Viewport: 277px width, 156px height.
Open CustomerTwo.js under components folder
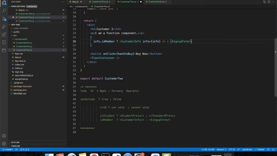pyautogui.click(x=24, y=50)
